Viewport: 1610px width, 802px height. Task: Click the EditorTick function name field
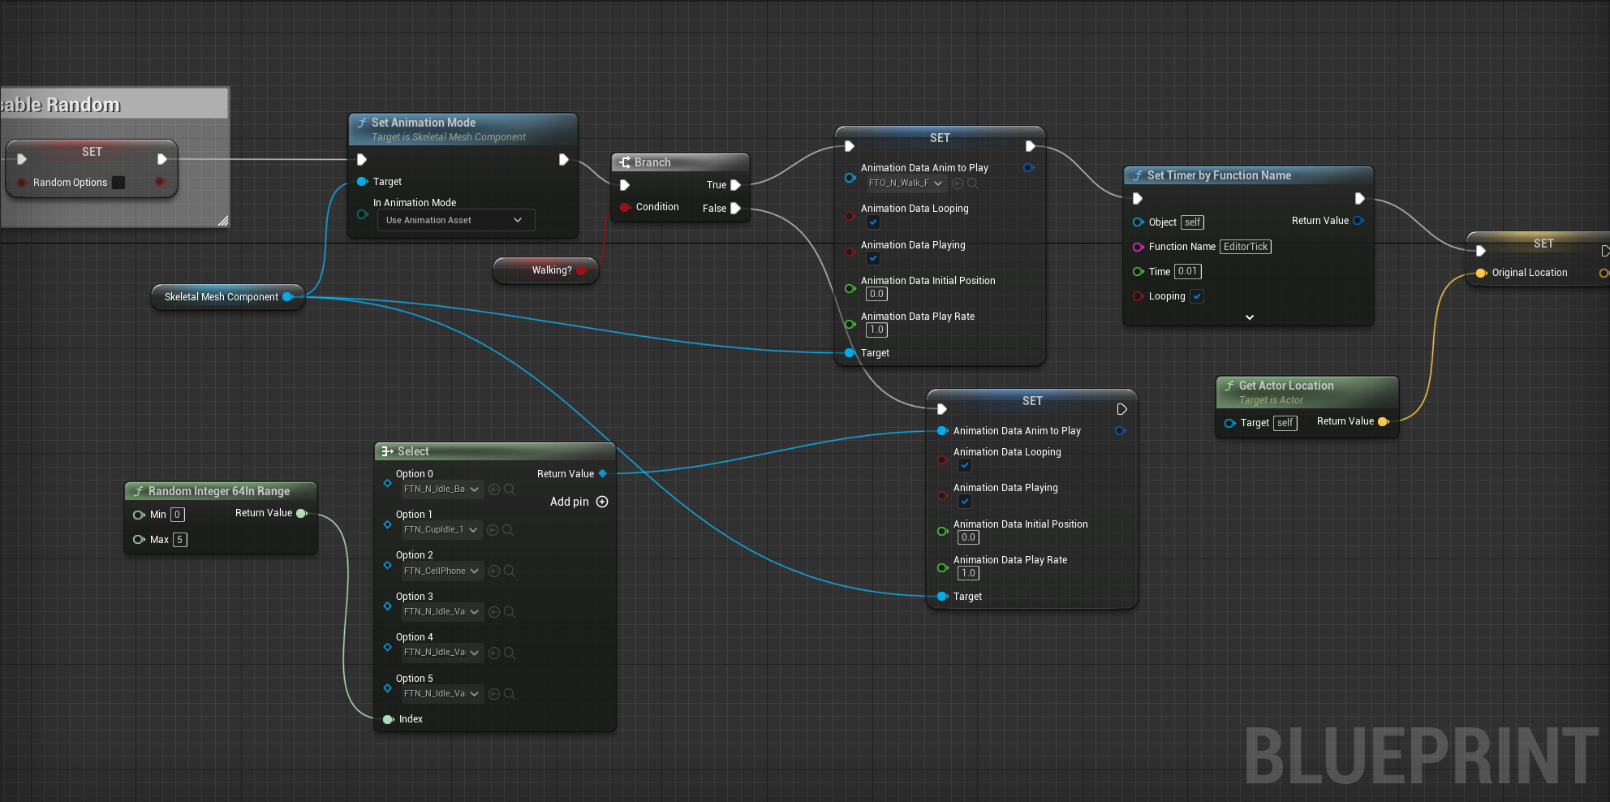pyautogui.click(x=1245, y=247)
